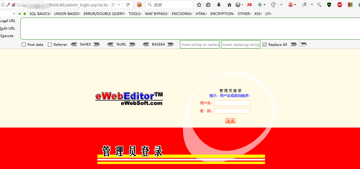Open the ERROR/DOUBLE QUERY dropdown menu
360x169 pixels.
[104, 14]
